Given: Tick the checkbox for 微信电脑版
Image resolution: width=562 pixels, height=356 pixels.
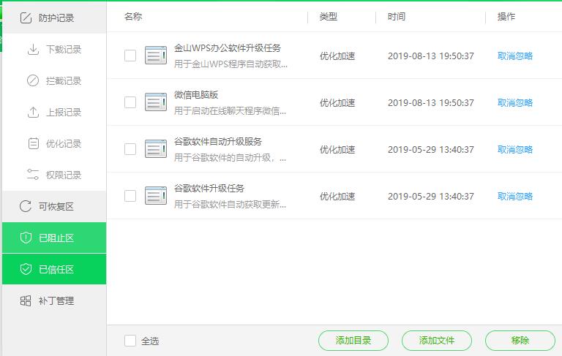Looking at the screenshot, I should [x=130, y=102].
